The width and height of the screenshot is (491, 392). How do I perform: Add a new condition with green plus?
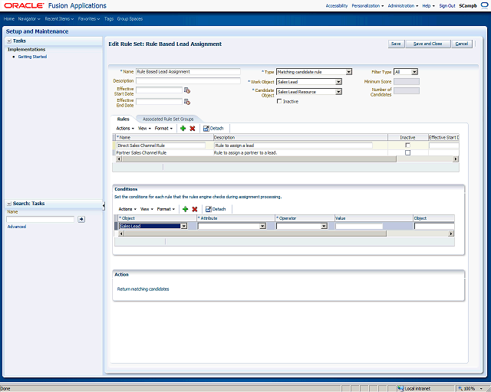(185, 209)
